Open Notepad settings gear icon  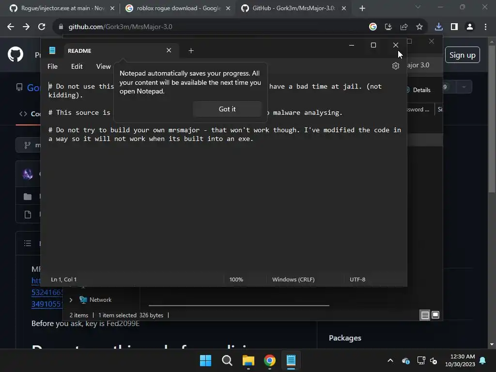[396, 66]
